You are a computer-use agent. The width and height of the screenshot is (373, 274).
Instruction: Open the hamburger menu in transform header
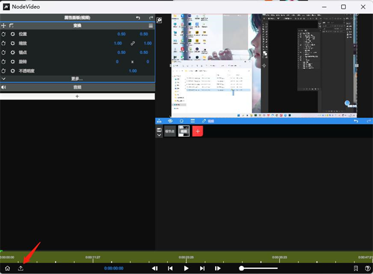coord(150,25)
